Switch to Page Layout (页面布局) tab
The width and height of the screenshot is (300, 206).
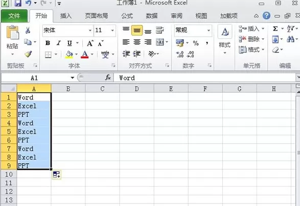(x=97, y=16)
